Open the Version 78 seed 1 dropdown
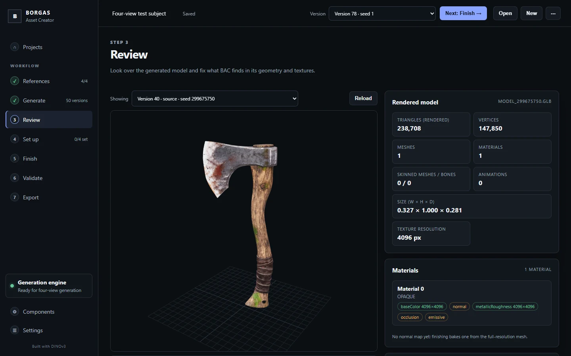Viewport: 571px width, 356px height. pos(382,13)
